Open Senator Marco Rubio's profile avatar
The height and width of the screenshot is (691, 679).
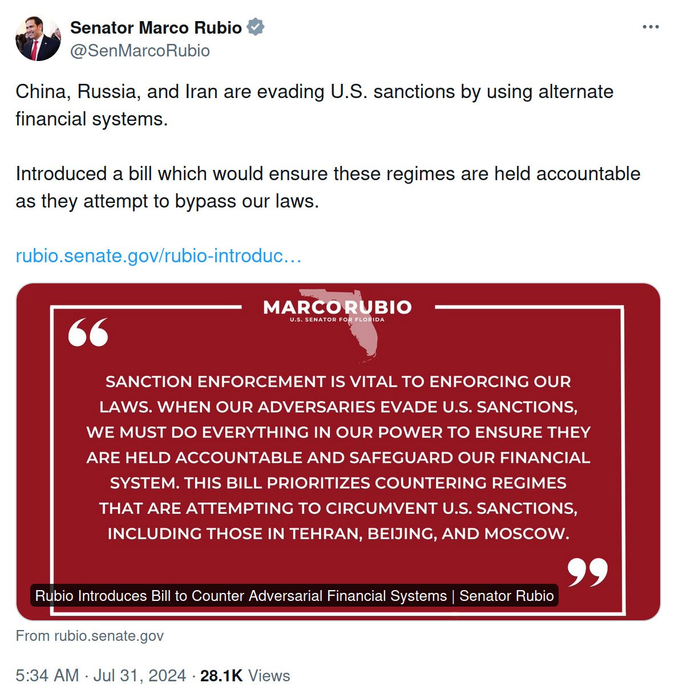[x=38, y=38]
